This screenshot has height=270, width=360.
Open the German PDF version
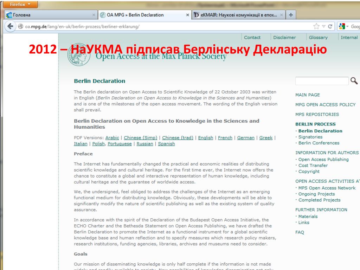pos(246,138)
